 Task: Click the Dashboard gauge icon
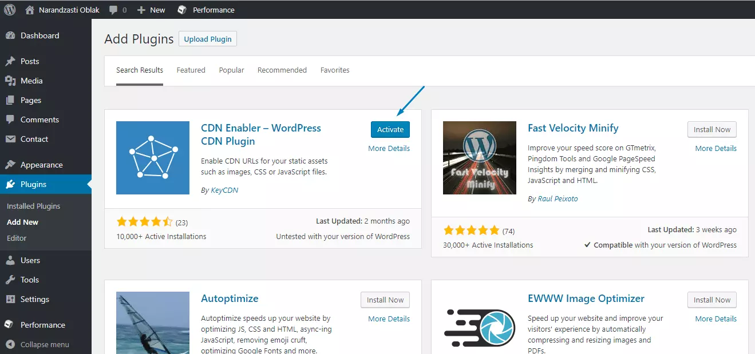pos(10,35)
